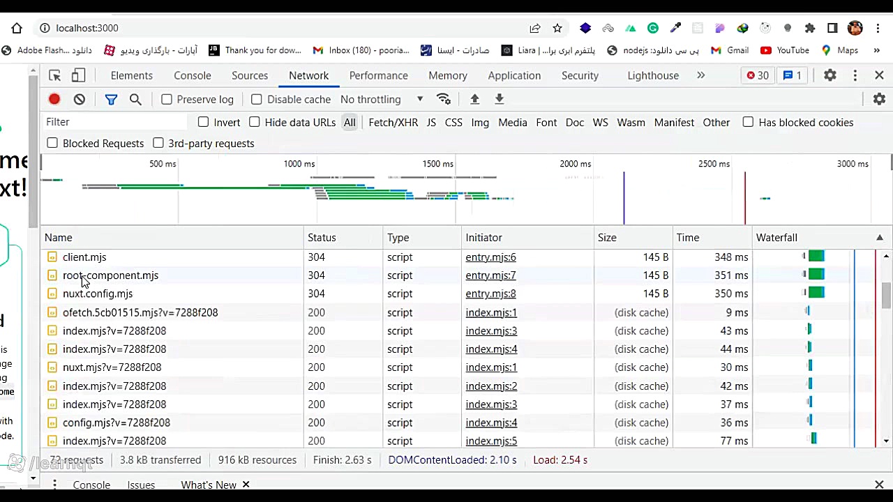Screen dimensions: 893x502
Task: Click the export HAR download icon
Action: coord(500,99)
